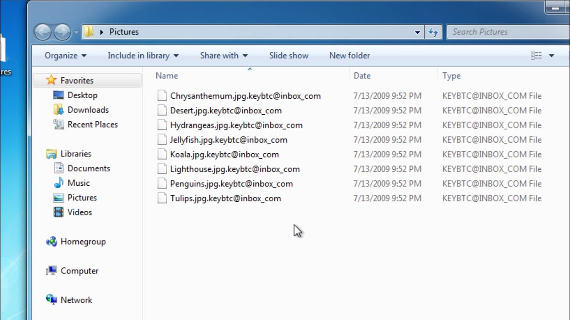Select file Lighthouse.jpg.keybtc@inbox_com
This screenshot has height=320, width=570.
[235, 169]
